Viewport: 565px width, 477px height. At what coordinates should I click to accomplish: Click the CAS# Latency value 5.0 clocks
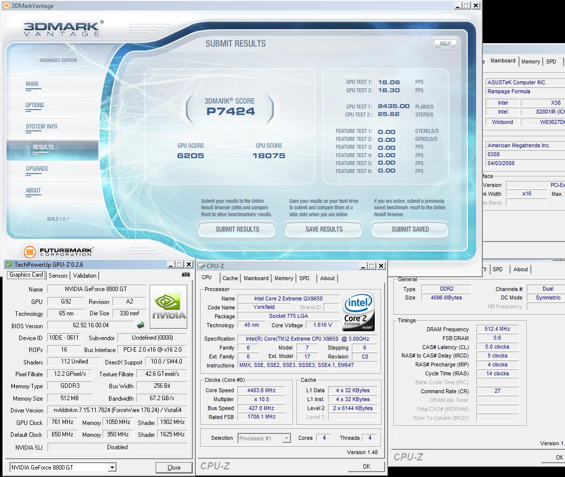click(497, 347)
